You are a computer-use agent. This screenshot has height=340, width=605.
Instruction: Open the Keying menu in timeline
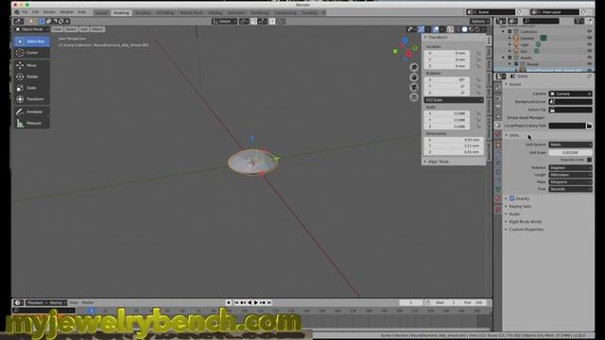pyautogui.click(x=57, y=302)
